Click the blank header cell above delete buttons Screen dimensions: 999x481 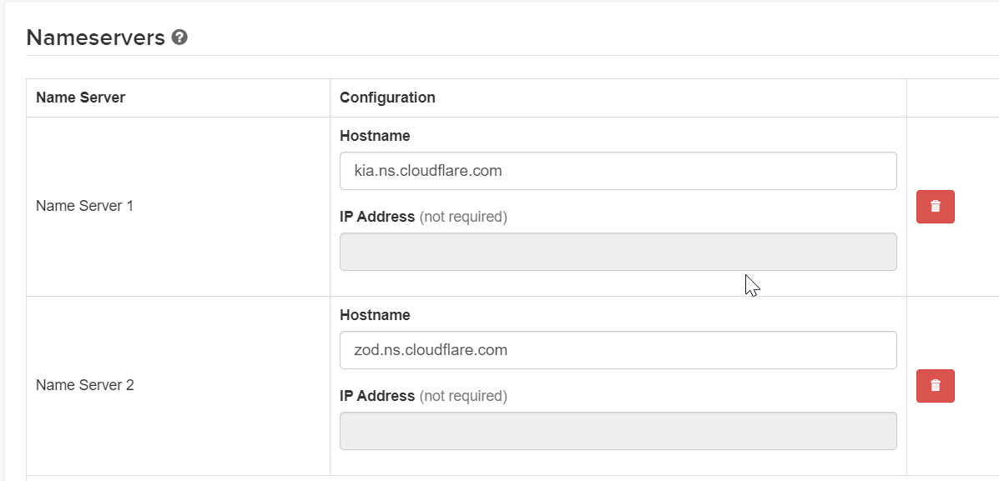952,98
